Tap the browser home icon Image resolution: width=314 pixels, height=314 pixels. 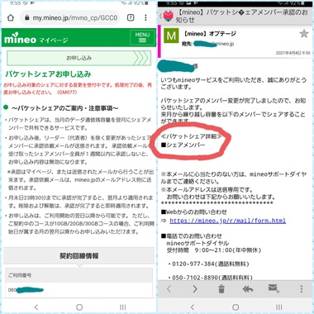11,18
